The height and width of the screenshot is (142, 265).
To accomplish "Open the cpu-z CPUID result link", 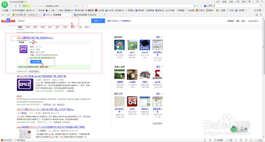I will (x=19, y=96).
